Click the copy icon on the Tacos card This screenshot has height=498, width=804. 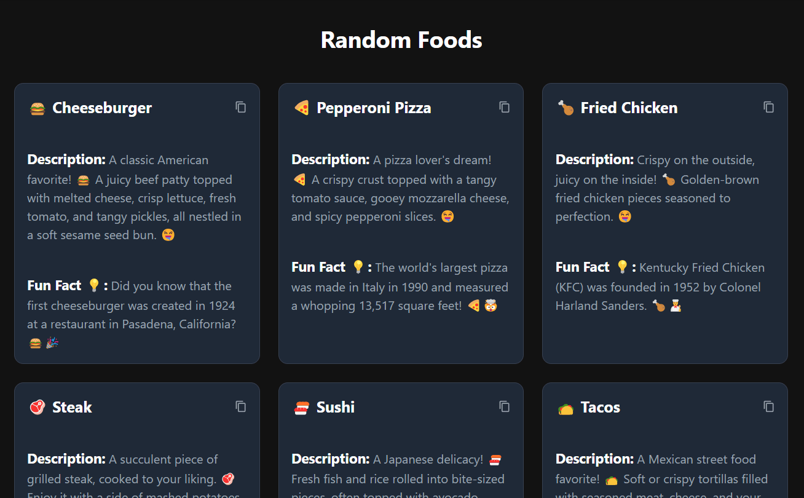click(768, 406)
